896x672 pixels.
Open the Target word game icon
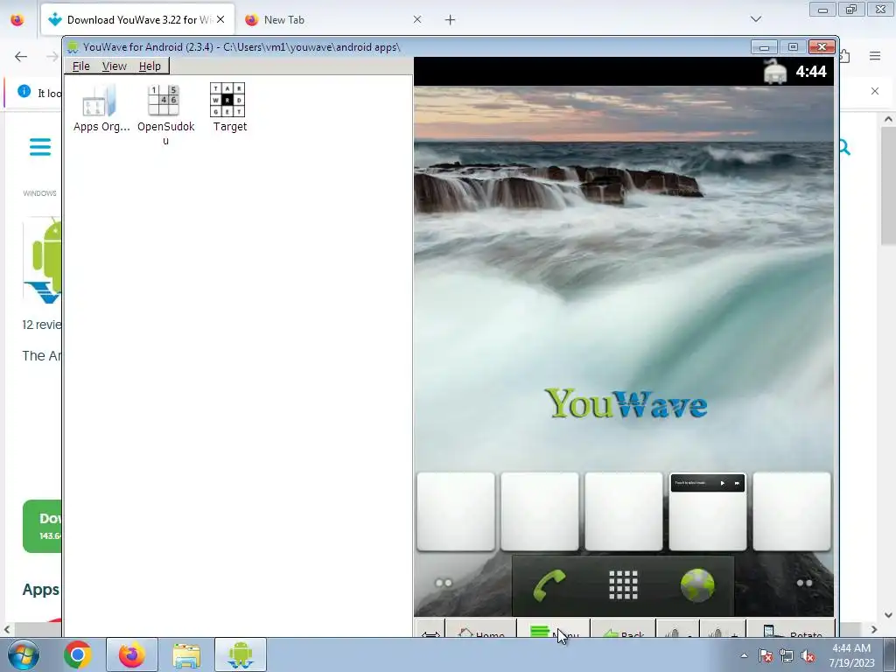tap(229, 108)
